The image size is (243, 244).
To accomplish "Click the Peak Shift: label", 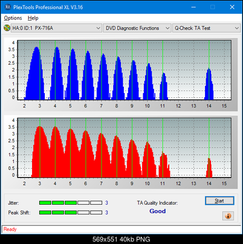I will click(x=19, y=213).
